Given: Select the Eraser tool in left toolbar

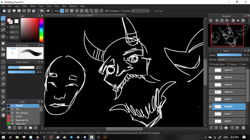Looking at the screenshot, I should [x=3, y=24].
